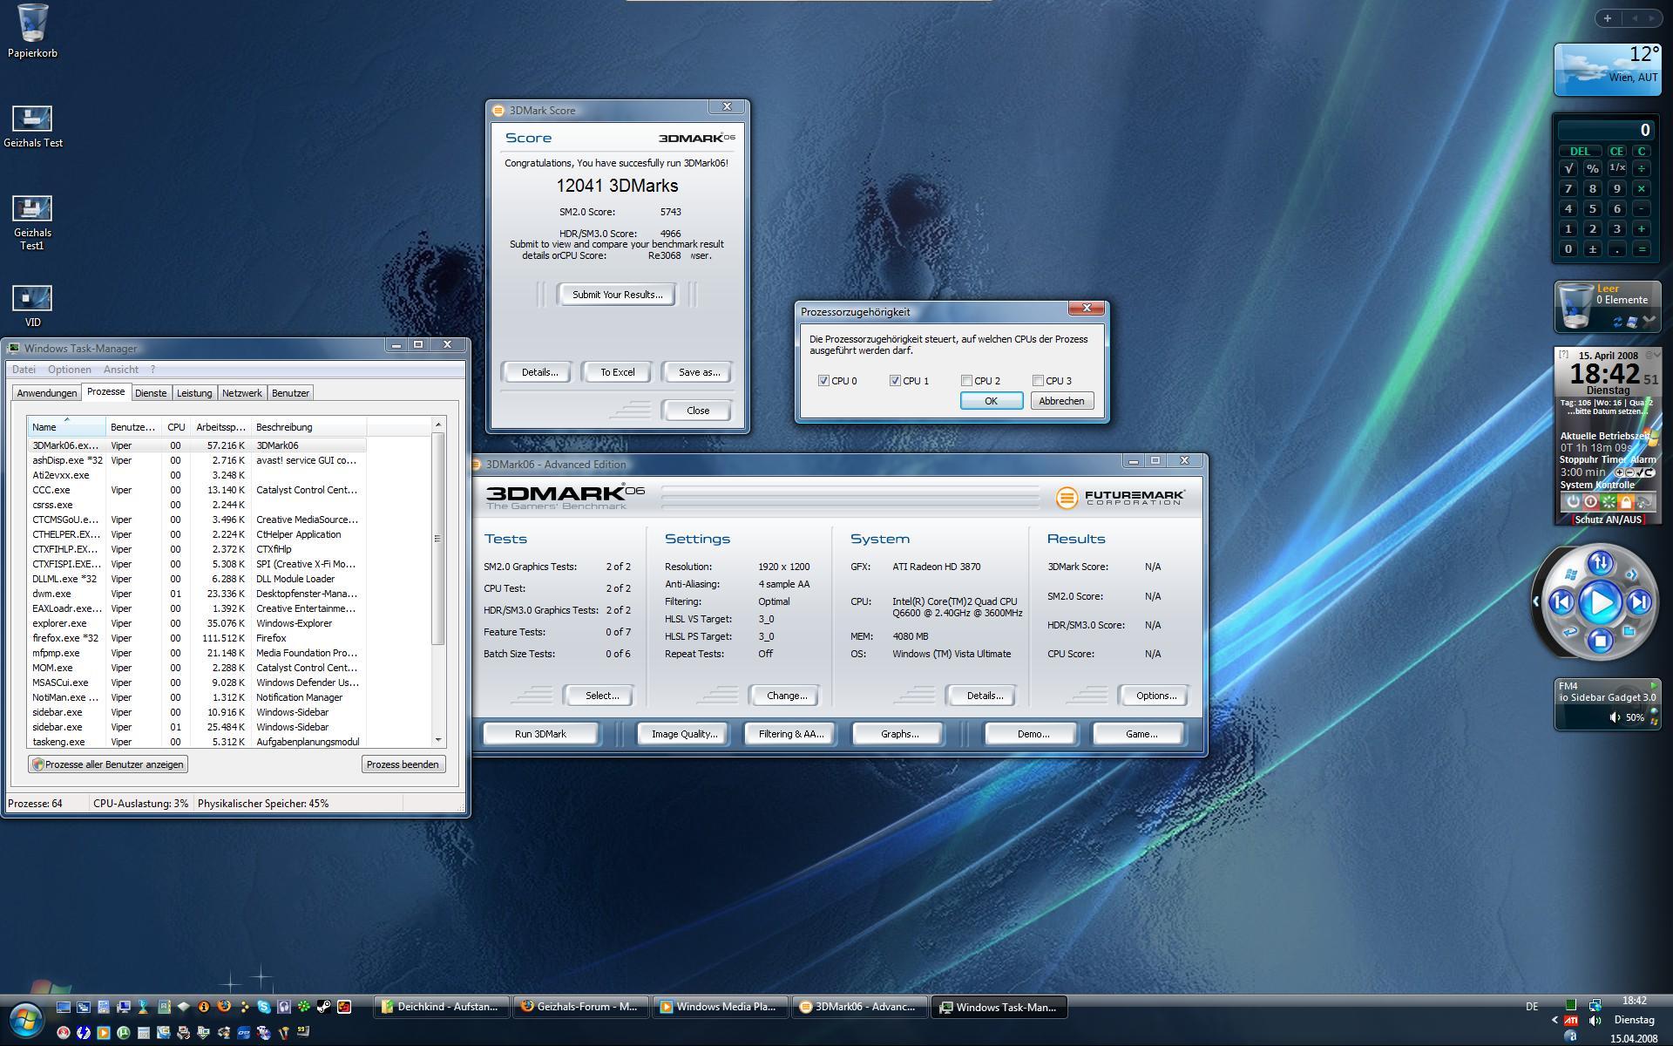Click the sidebar add-gadget plus button
This screenshot has height=1046, width=1673.
(1608, 17)
